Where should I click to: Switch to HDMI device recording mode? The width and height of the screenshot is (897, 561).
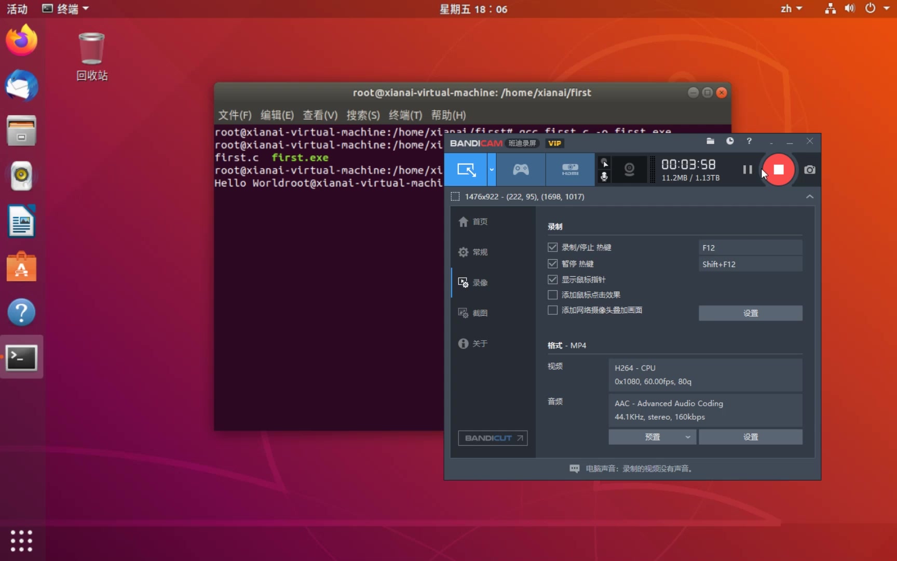pos(570,170)
